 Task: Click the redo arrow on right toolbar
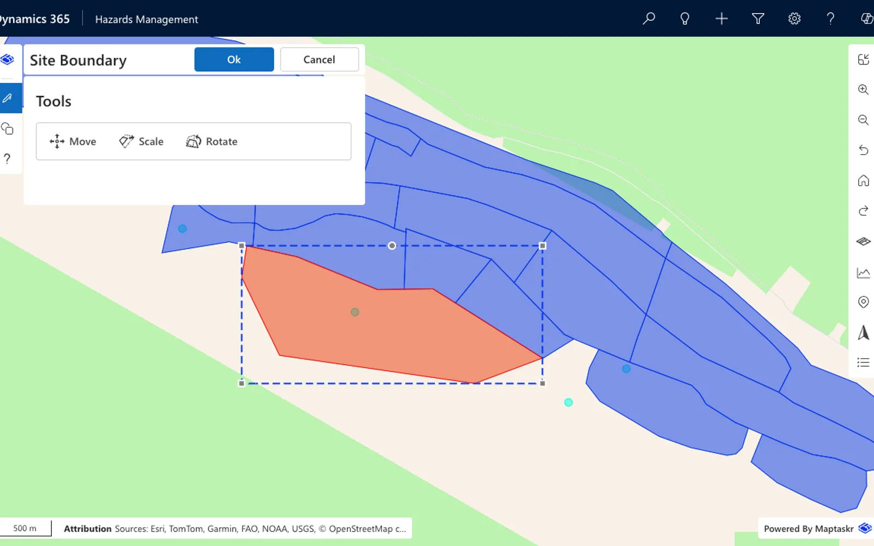[863, 211]
